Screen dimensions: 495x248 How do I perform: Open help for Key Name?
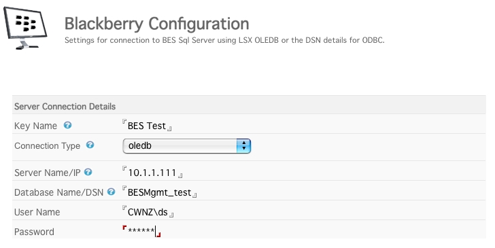click(67, 125)
